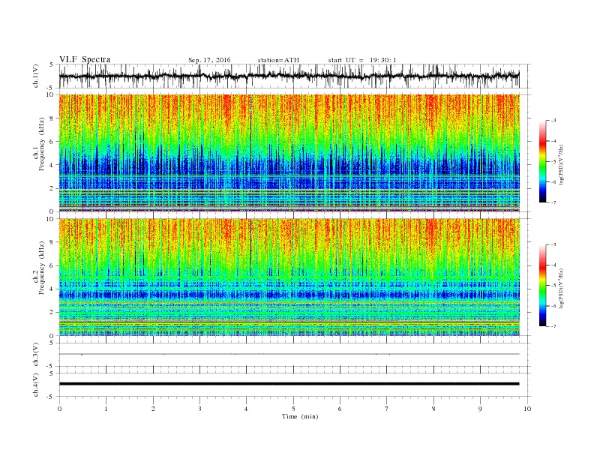Click the '5' tick on time axis
Image resolution: width=594 pixels, height=459 pixels.
[293, 409]
